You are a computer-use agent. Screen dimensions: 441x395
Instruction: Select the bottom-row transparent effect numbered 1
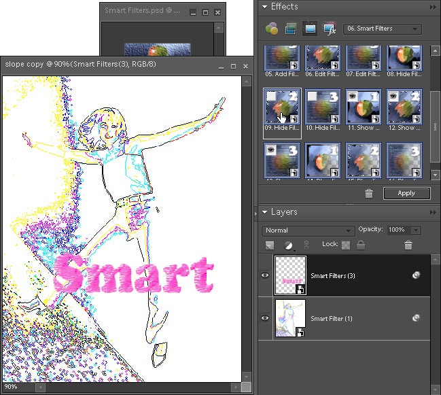(x=323, y=160)
